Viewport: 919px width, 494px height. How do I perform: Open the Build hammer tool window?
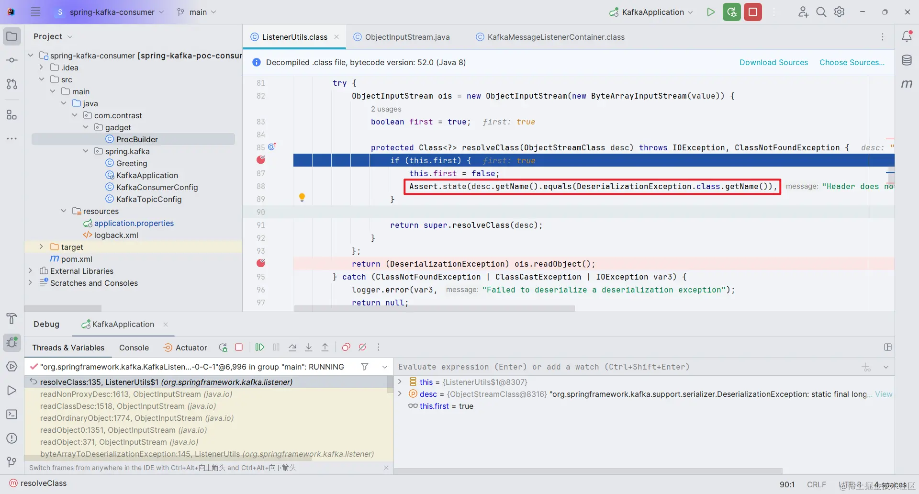coord(12,319)
